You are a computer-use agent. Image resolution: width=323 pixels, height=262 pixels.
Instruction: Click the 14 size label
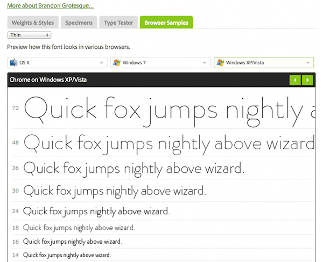tap(16, 255)
